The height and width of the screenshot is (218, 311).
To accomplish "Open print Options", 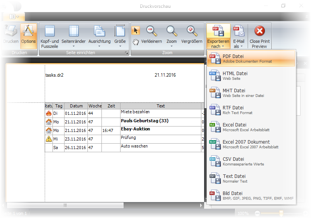I will pos(28,36).
